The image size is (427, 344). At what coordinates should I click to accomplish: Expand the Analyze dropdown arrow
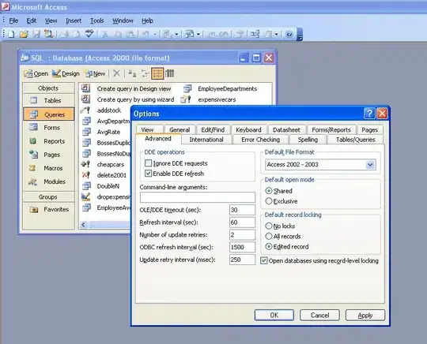coord(198,34)
